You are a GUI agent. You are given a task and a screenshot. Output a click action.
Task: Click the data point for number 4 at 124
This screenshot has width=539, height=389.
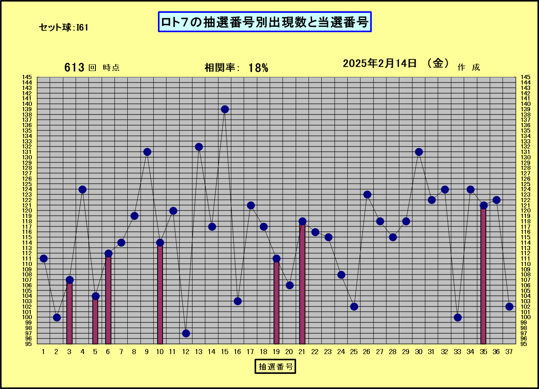pos(82,189)
